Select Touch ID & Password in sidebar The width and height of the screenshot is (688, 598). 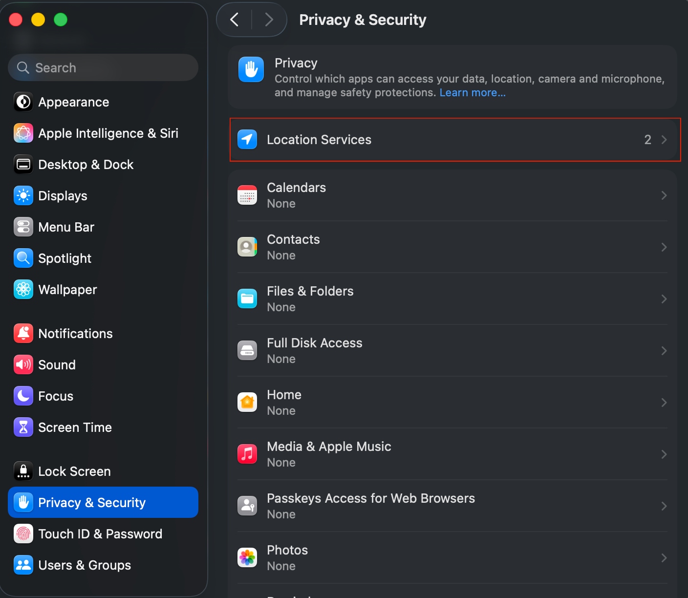point(103,534)
